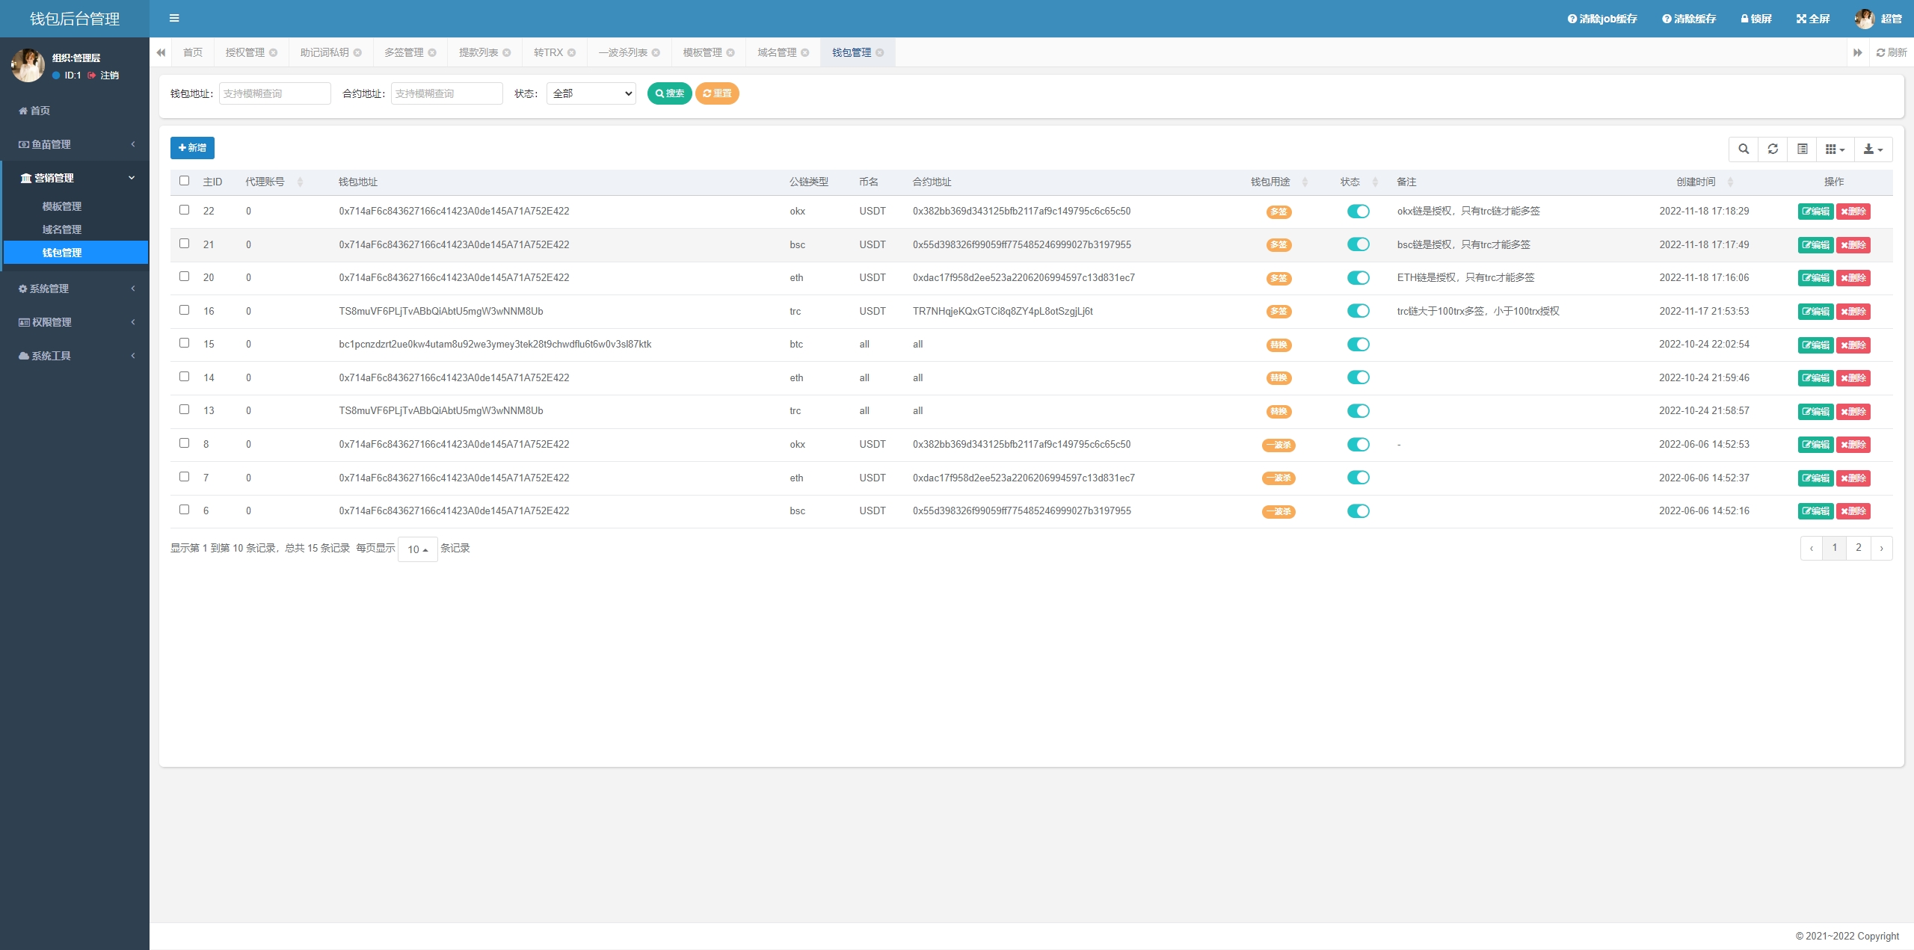Image resolution: width=1914 pixels, height=950 pixels.
Task: Click the orange 重置 button
Action: (717, 93)
